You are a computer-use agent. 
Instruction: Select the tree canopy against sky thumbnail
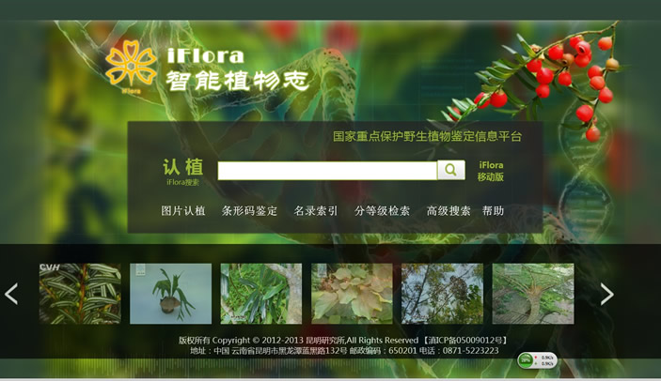click(442, 293)
